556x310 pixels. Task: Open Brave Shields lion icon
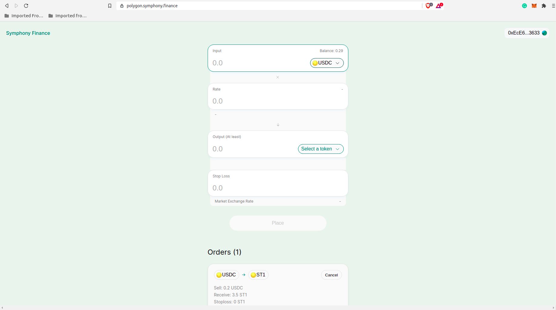coord(429,5)
